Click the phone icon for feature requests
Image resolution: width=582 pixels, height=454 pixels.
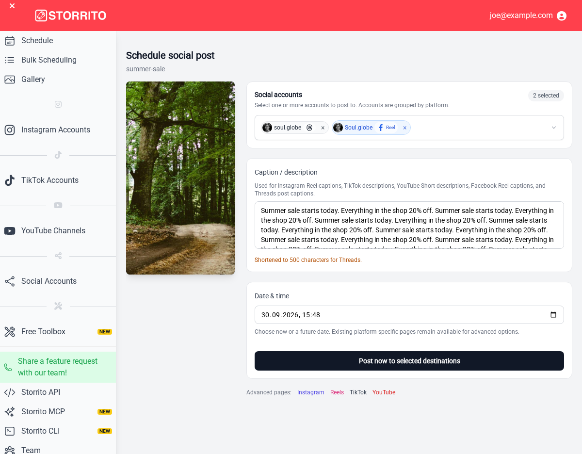[8, 367]
